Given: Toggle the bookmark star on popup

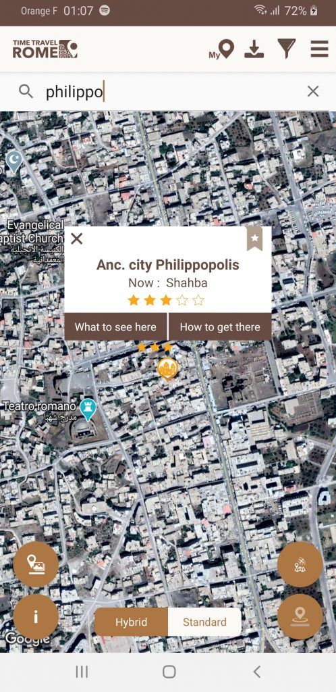Looking at the screenshot, I should pos(254,239).
